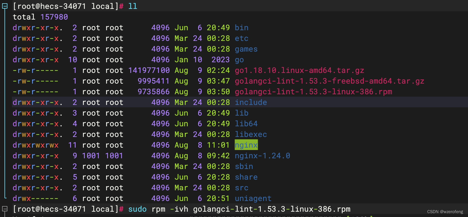The width and height of the screenshot is (468, 217).
Task: Select the 'libexec' directory entry
Action: click(251, 134)
